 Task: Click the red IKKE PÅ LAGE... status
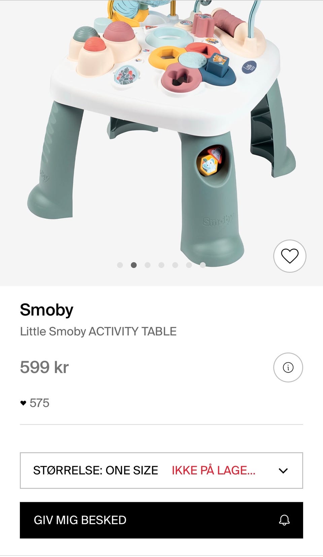(213, 470)
